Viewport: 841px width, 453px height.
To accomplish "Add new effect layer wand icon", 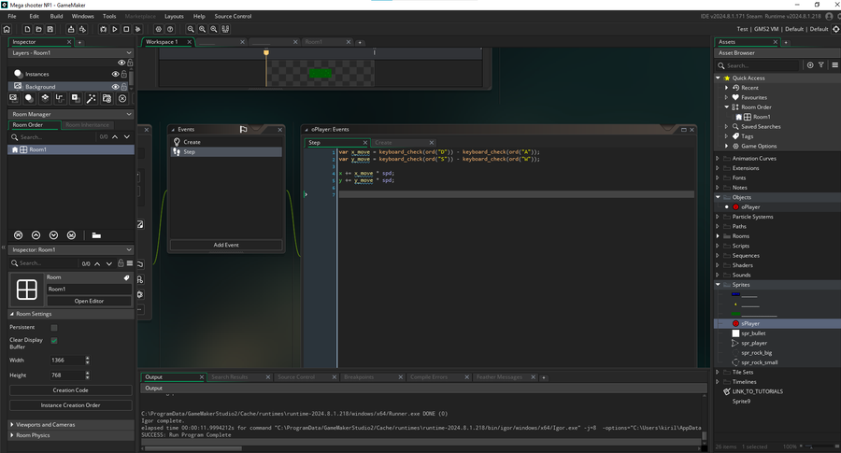I will pyautogui.click(x=92, y=98).
